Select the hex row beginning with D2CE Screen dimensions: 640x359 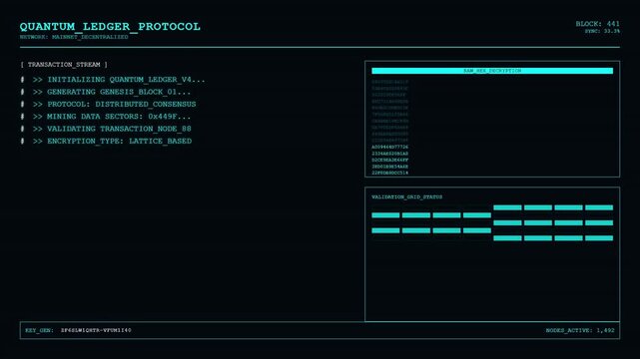click(389, 161)
